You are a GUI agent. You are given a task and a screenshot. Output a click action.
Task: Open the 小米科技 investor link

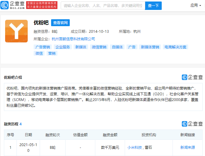click(x=135, y=148)
